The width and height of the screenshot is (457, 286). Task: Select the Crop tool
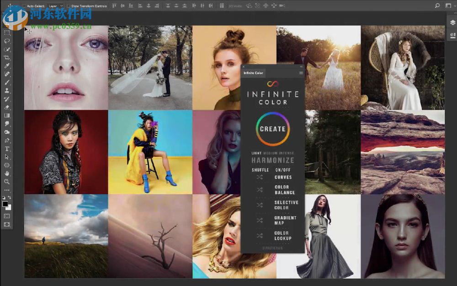(7, 58)
